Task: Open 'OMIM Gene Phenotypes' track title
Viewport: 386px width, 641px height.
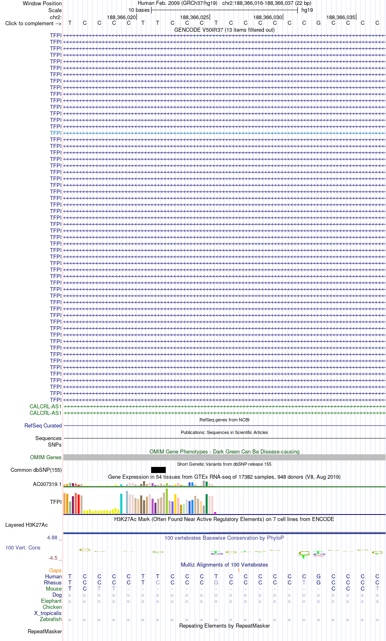Action: click(224, 451)
